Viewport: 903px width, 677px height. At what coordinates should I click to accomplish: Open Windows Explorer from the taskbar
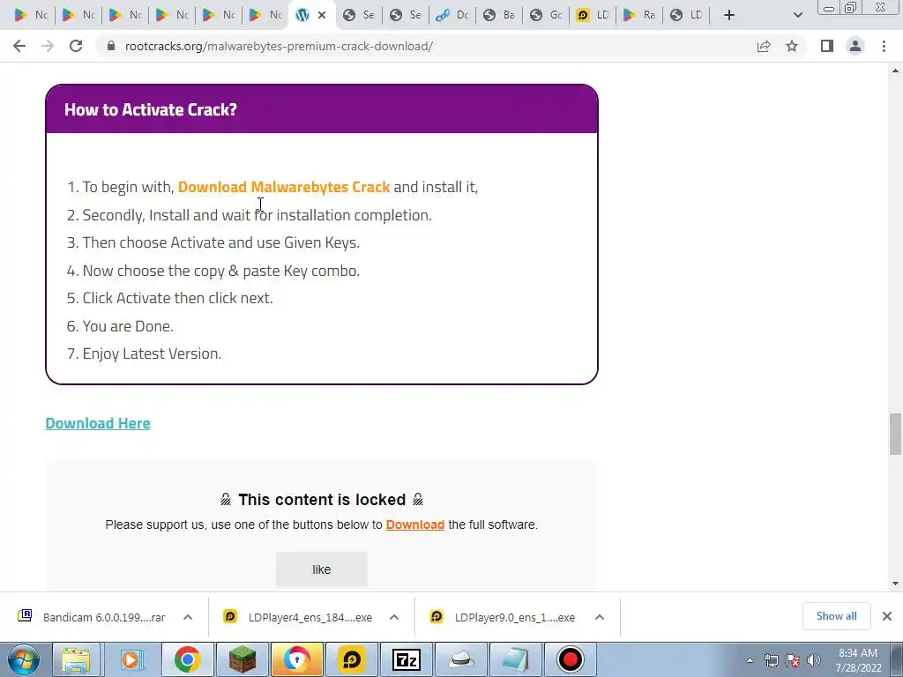(x=76, y=659)
